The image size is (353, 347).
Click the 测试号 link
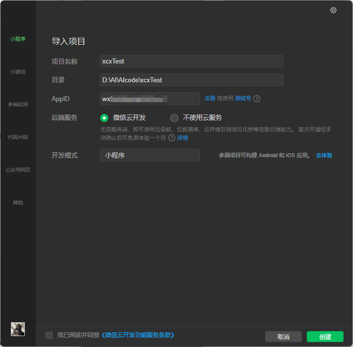click(x=243, y=98)
